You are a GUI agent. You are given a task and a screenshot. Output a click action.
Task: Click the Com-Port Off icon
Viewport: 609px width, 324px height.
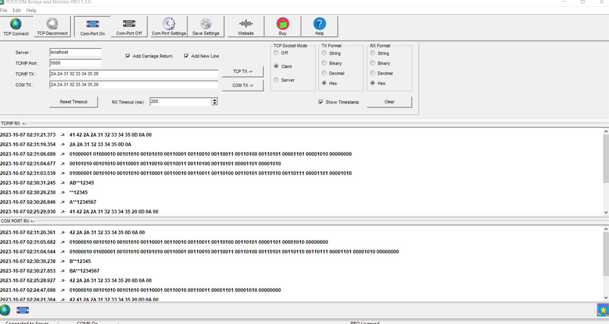click(x=129, y=26)
